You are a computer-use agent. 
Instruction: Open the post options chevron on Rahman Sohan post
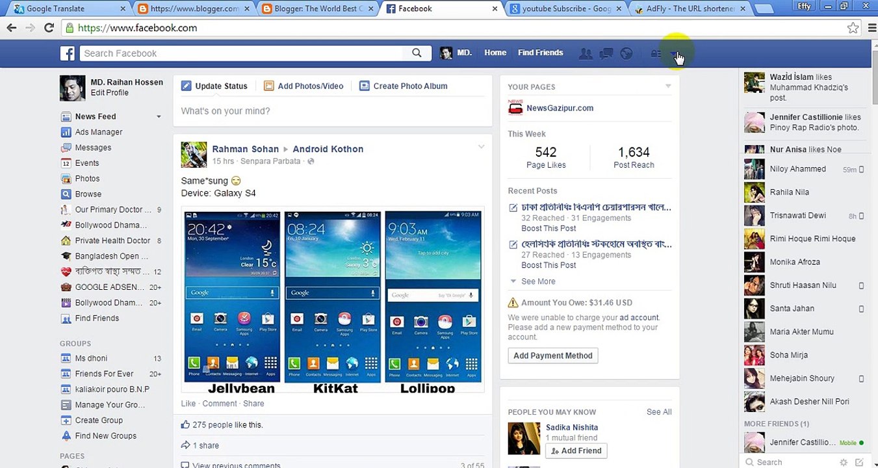pyautogui.click(x=481, y=147)
